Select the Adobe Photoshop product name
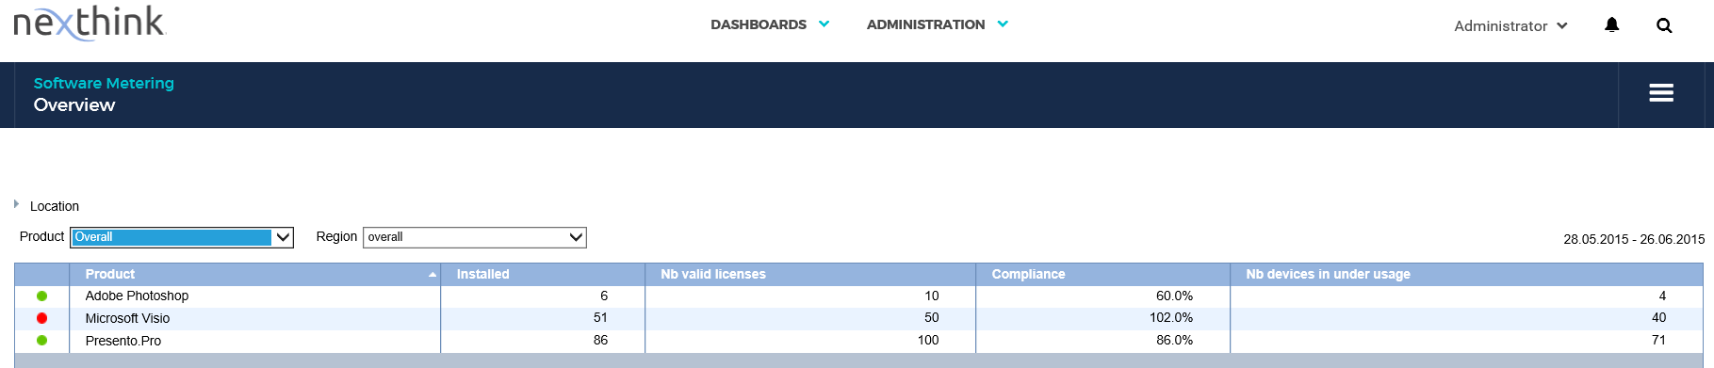This screenshot has height=368, width=1714. (x=137, y=296)
